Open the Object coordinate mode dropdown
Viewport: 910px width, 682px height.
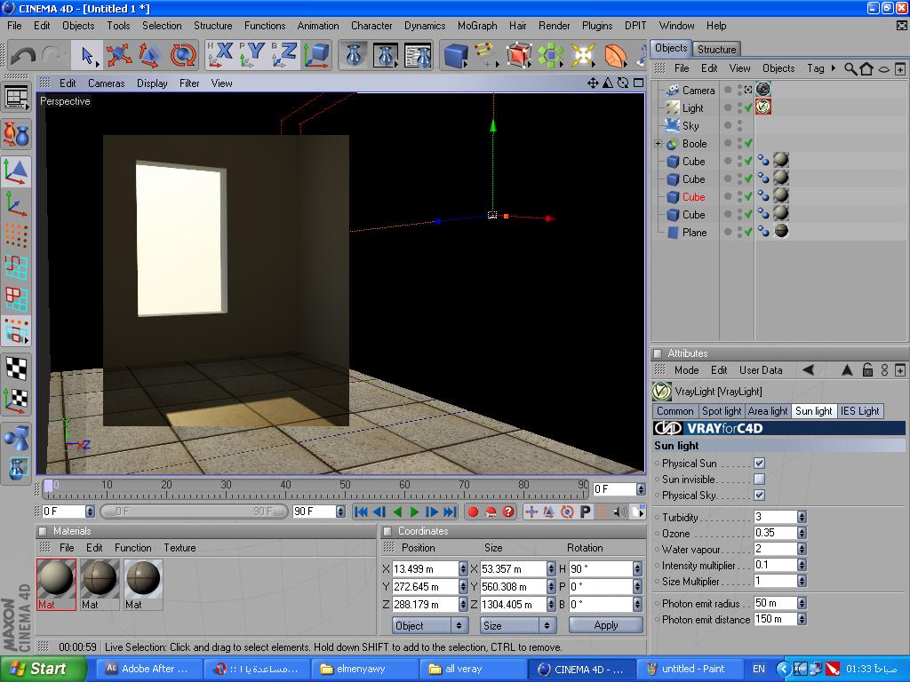pos(430,626)
